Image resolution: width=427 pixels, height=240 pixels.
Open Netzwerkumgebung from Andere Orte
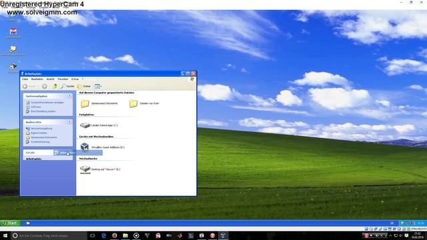(x=39, y=129)
